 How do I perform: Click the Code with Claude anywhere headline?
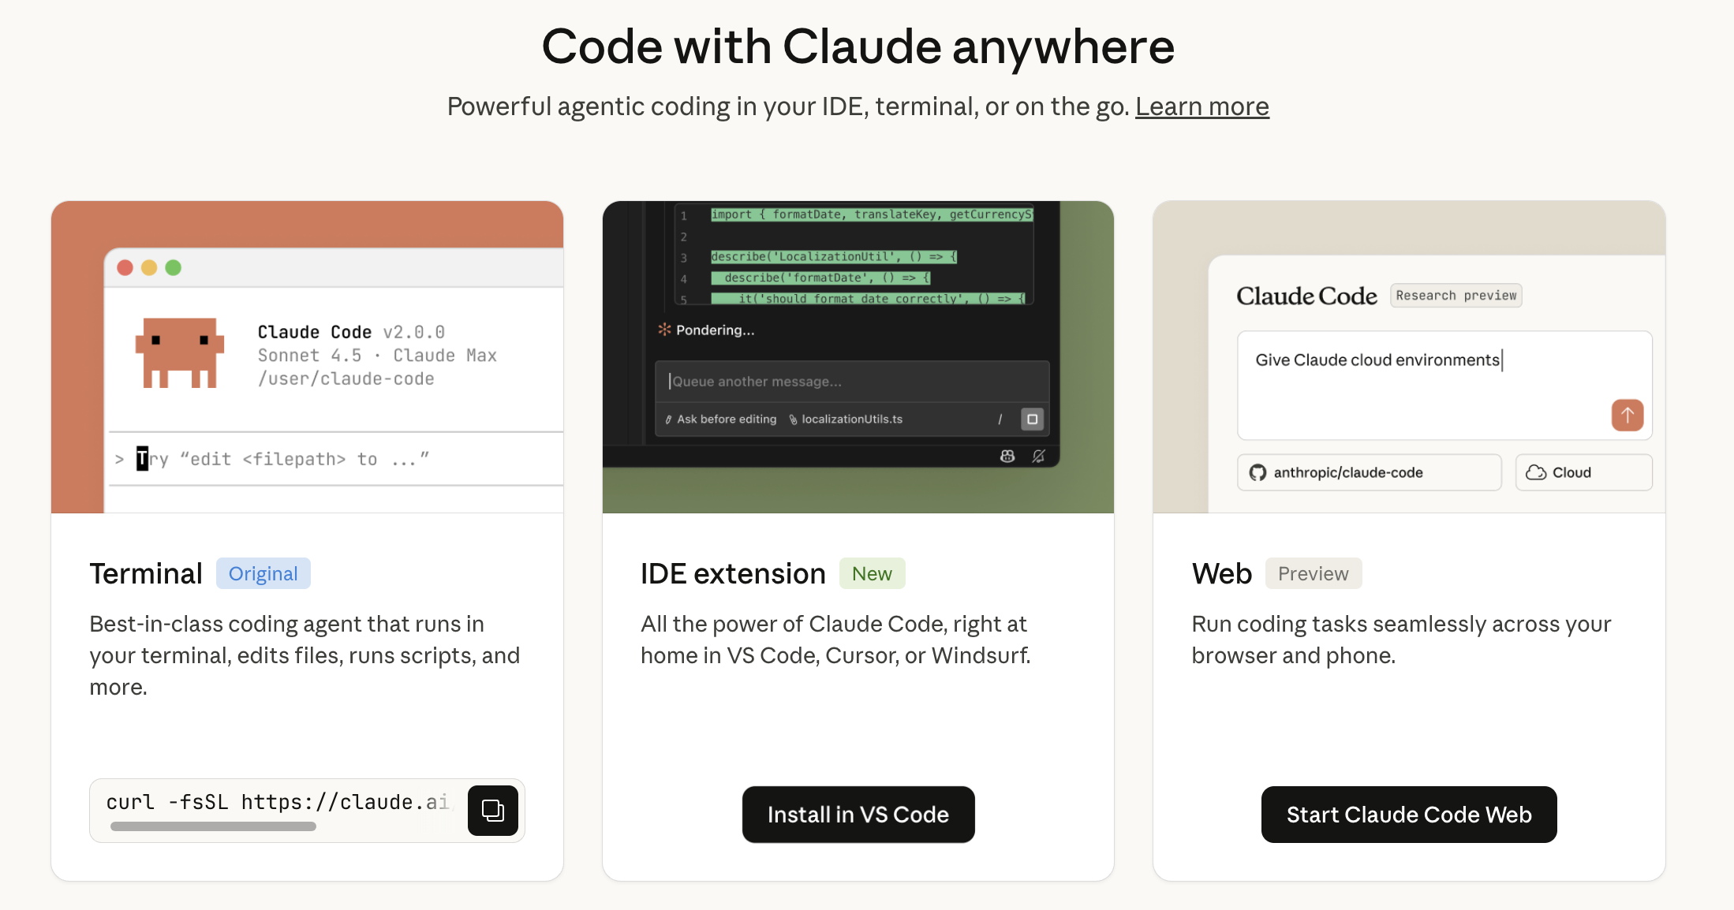858,47
